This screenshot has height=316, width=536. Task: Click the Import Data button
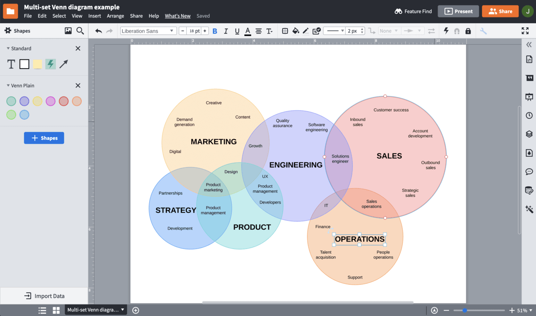pos(44,296)
